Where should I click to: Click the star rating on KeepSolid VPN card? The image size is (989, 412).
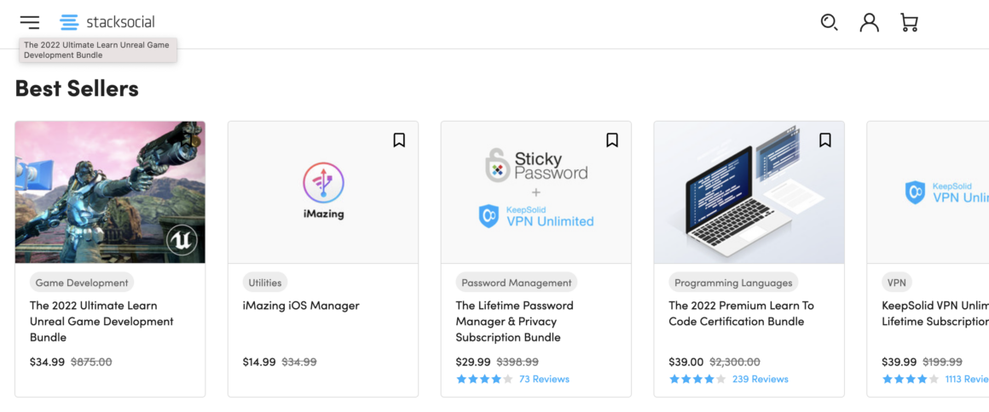[911, 380]
